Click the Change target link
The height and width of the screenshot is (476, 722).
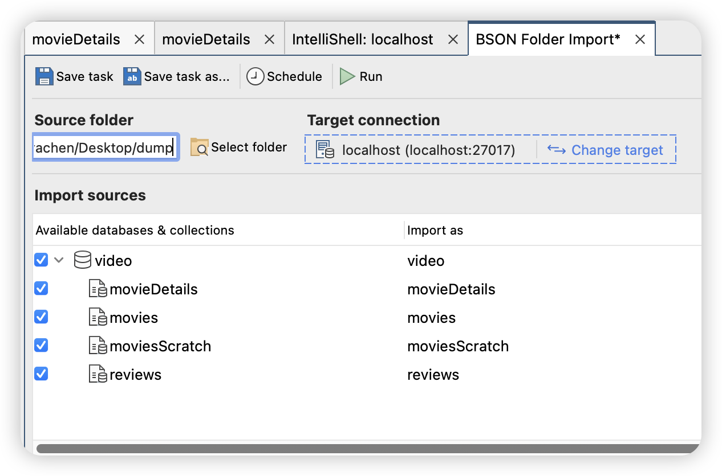pyautogui.click(x=617, y=150)
